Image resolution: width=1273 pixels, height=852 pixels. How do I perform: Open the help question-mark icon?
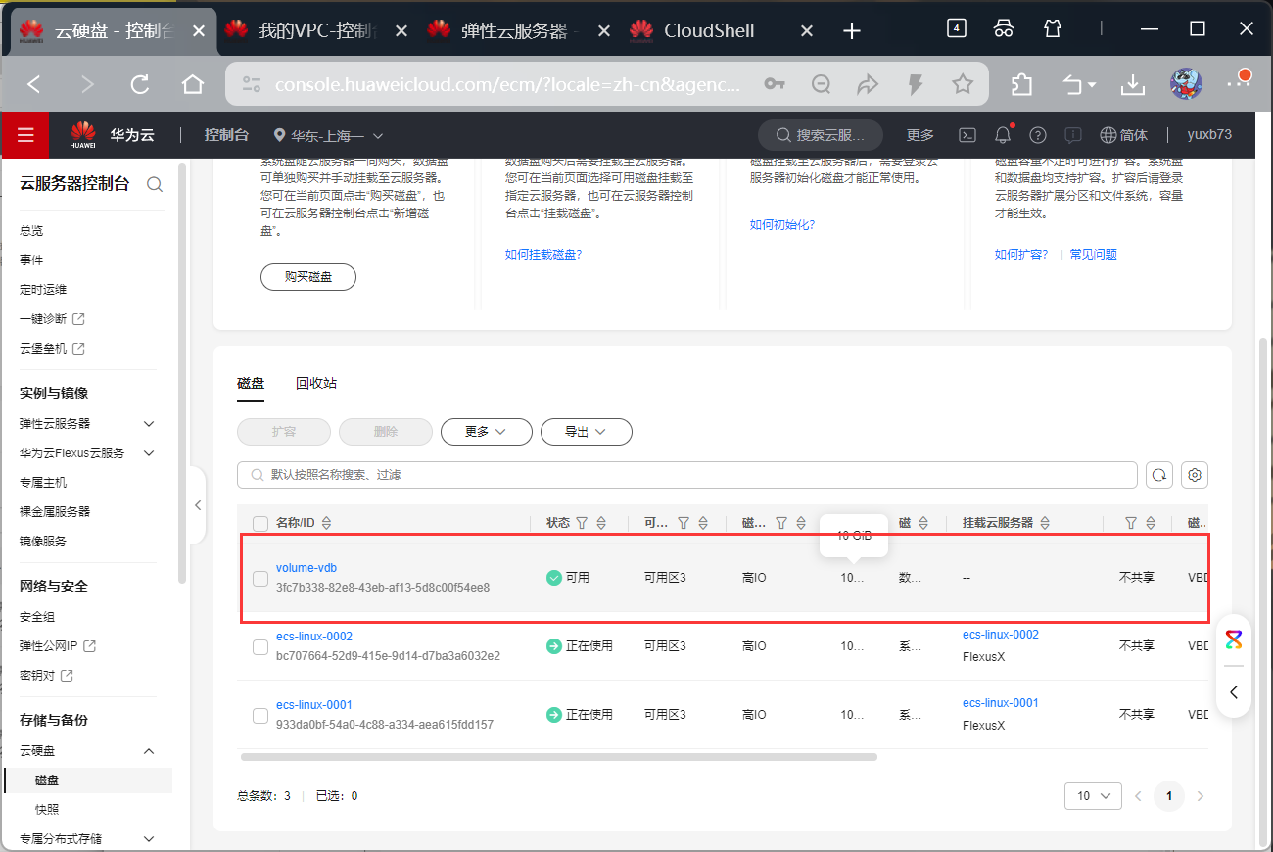tap(1038, 135)
